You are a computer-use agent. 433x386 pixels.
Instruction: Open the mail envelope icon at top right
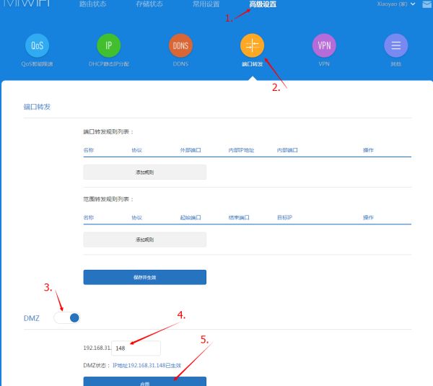tap(427, 4)
